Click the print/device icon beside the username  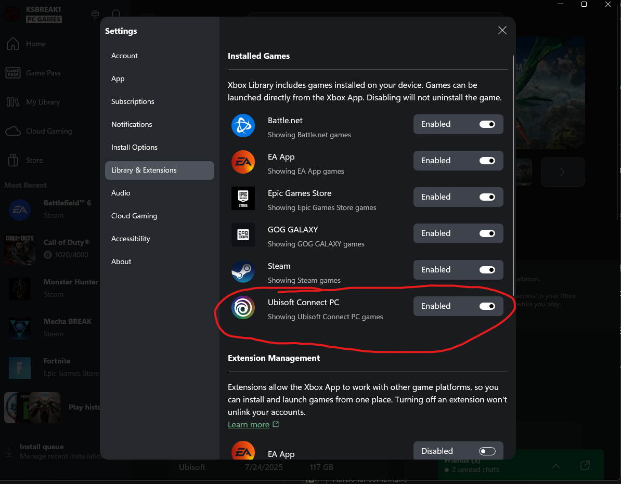(x=95, y=14)
